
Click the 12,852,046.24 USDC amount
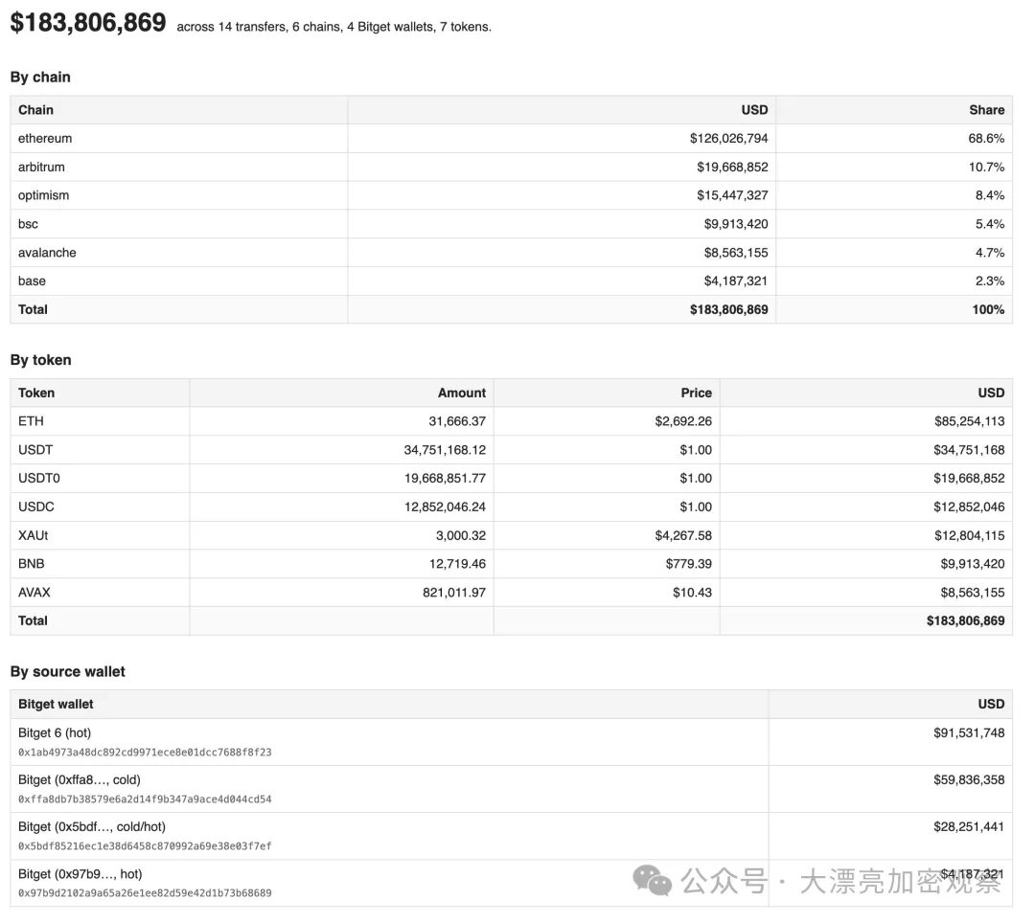(445, 507)
